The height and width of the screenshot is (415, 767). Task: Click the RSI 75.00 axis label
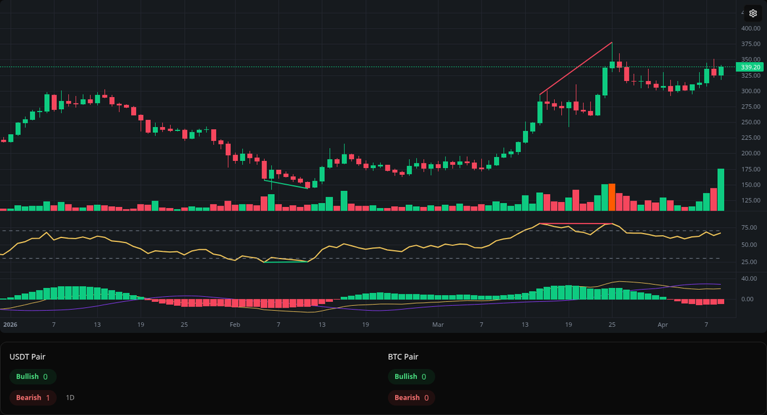click(x=749, y=228)
